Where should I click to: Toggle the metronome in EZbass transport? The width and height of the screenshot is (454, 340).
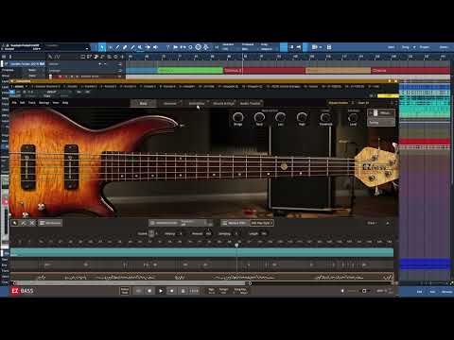pyautogui.click(x=183, y=291)
